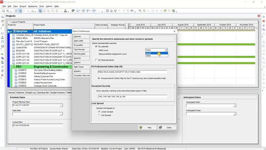Click the red close icon beside the Projects title
This screenshot has height=150, width=266.
(x=259, y=16)
